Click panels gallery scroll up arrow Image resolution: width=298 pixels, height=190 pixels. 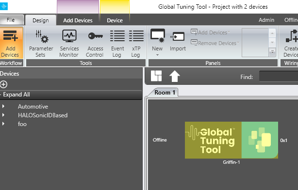point(272,33)
